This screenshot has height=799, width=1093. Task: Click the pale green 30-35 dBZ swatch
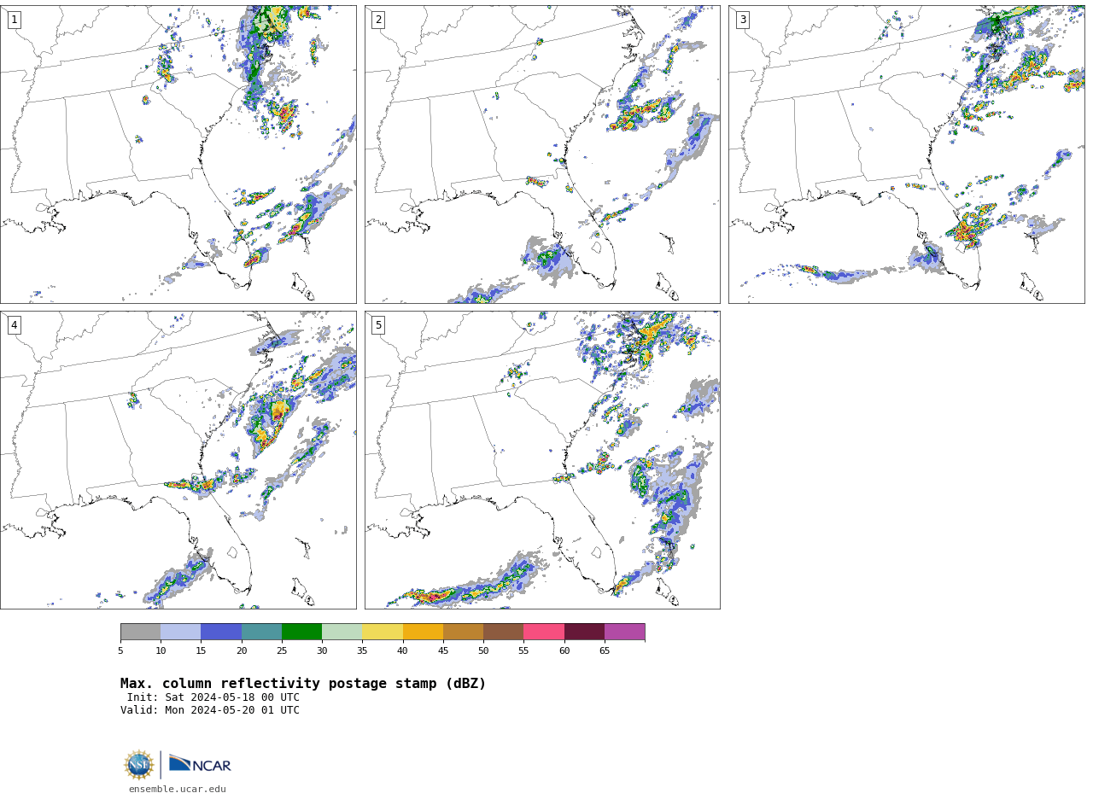point(342,632)
